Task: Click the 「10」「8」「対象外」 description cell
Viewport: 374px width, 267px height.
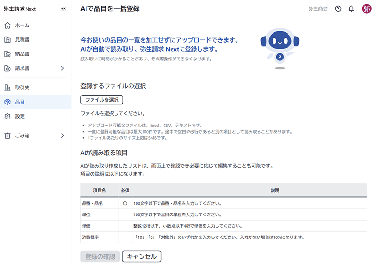Action: [250, 237]
